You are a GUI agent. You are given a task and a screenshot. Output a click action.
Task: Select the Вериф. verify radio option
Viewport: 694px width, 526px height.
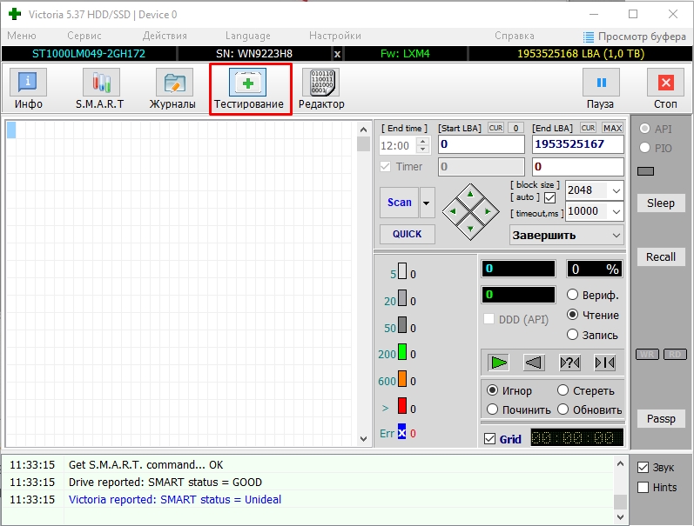tap(572, 295)
